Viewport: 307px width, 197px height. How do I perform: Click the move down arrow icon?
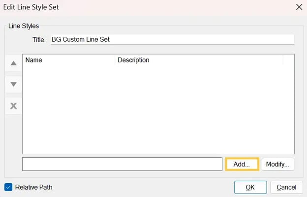tap(13, 84)
